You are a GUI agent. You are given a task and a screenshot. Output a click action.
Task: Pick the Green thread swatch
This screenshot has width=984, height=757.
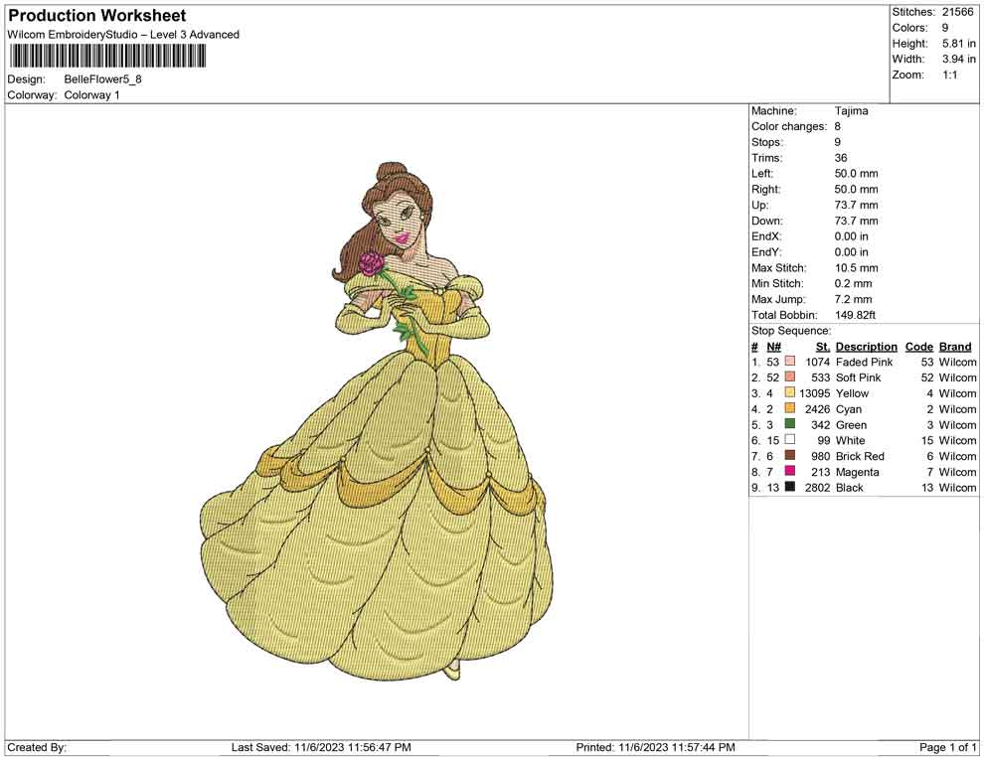click(x=790, y=425)
